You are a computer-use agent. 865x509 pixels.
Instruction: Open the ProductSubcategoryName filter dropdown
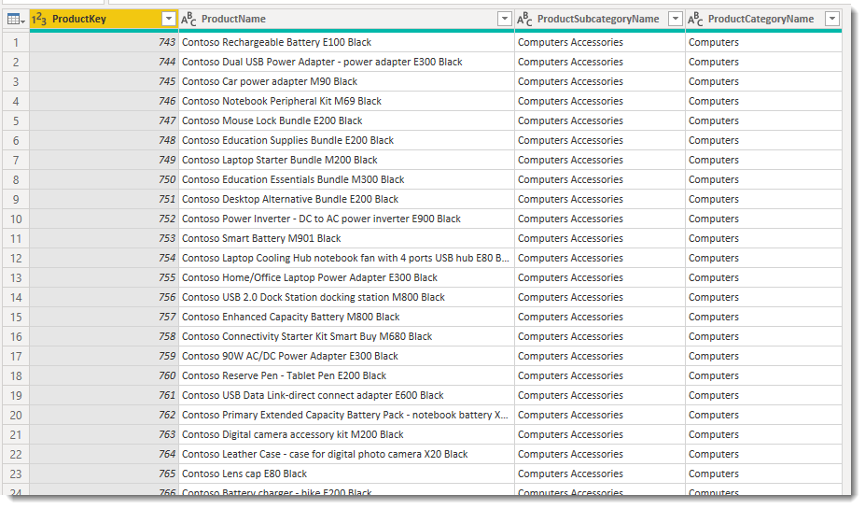pyautogui.click(x=676, y=20)
